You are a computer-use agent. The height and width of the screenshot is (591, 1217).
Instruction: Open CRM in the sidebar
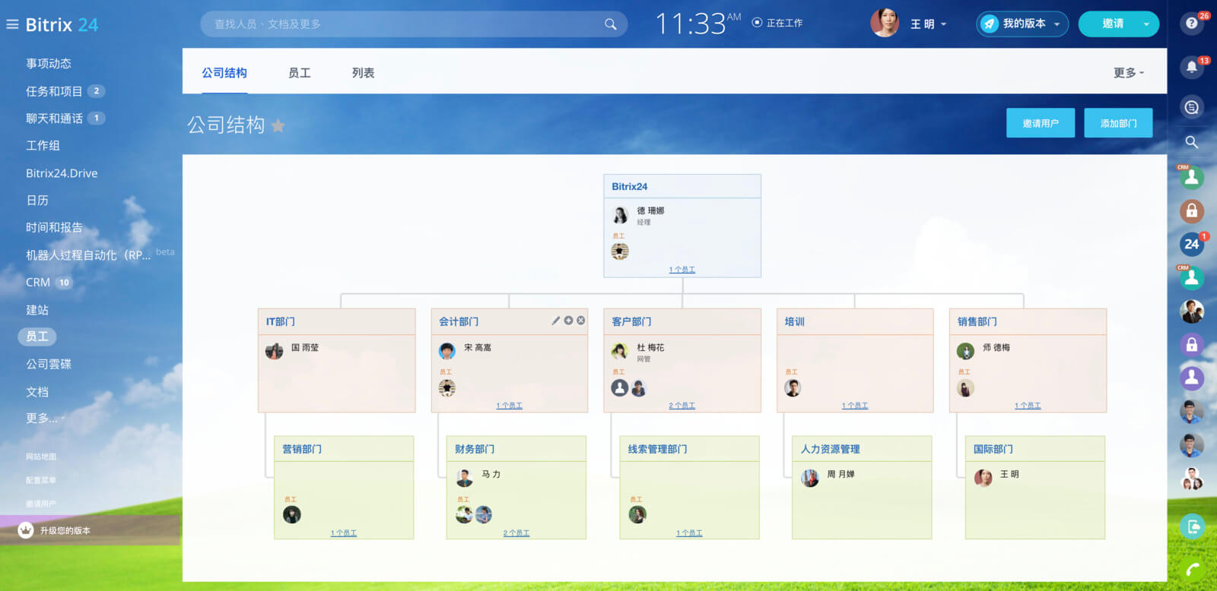[38, 283]
